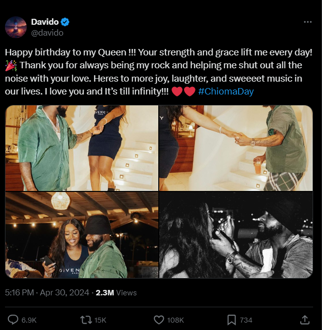Screen dimensions: 322x330
Task: Click the share upload icon
Action: (305, 320)
